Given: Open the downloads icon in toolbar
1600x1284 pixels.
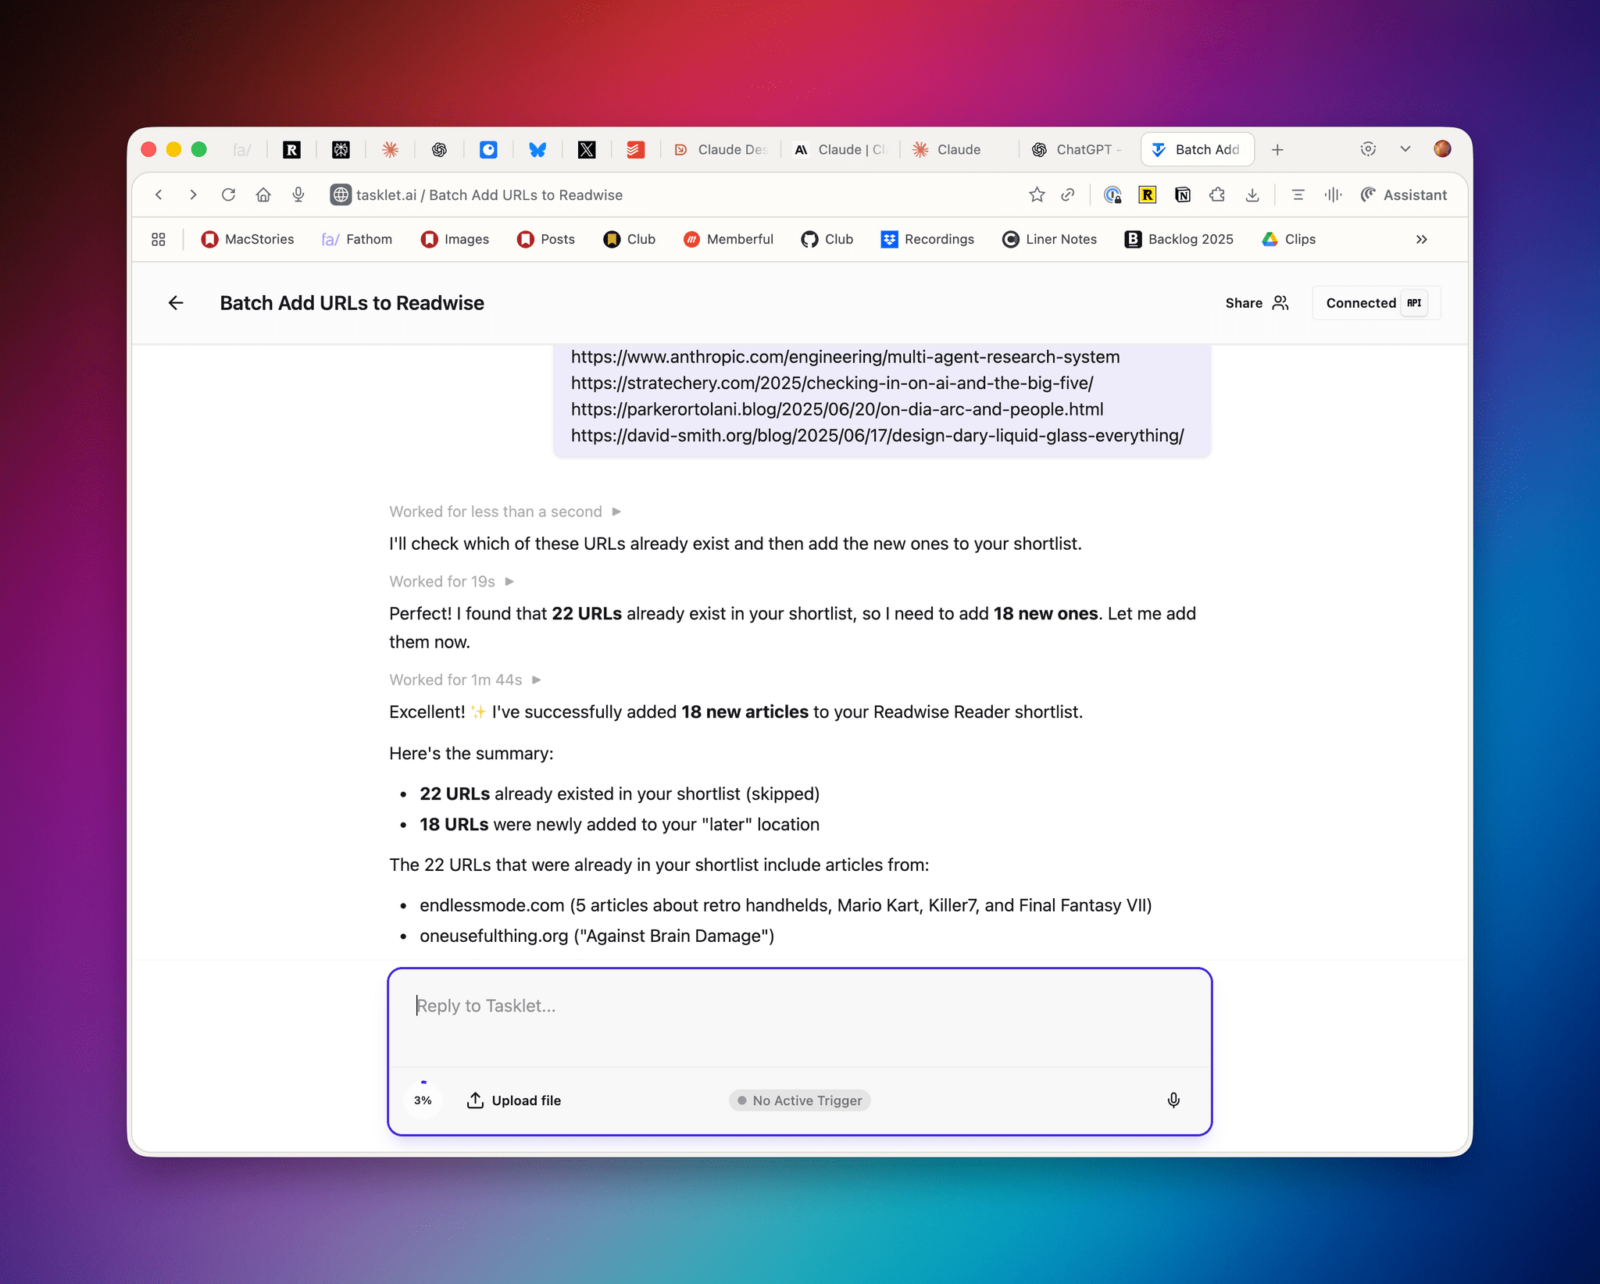Looking at the screenshot, I should pyautogui.click(x=1252, y=195).
